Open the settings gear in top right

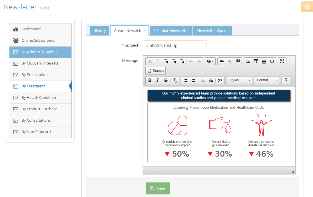(307, 7)
